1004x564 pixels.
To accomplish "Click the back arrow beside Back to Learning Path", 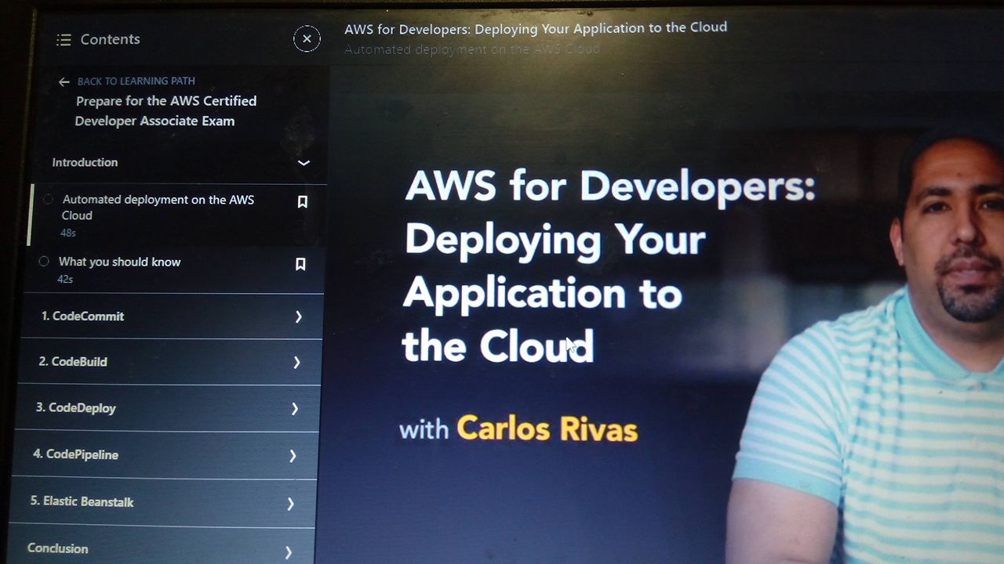I will [64, 81].
